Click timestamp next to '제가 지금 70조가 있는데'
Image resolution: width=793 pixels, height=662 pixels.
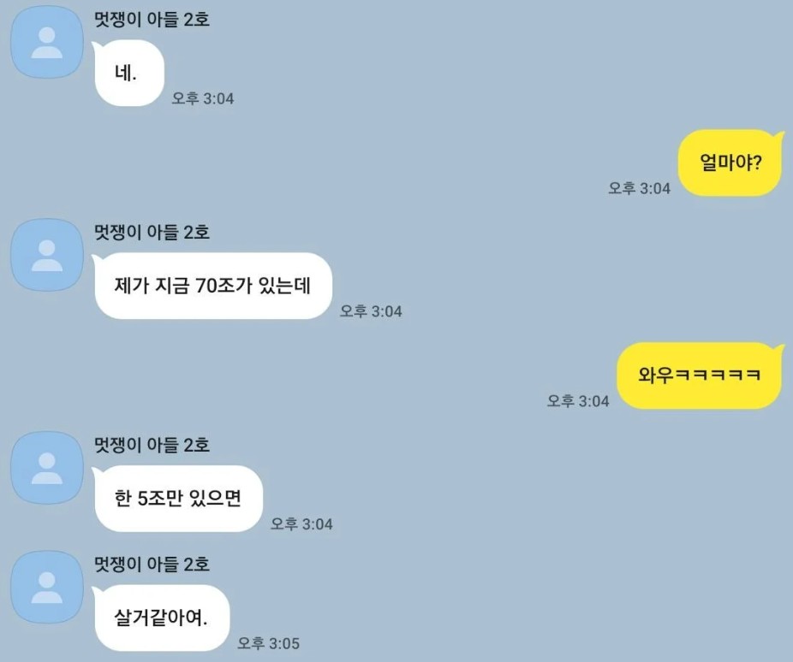(371, 311)
